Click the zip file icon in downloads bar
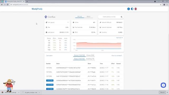The image size is (169, 95). coord(2,92)
